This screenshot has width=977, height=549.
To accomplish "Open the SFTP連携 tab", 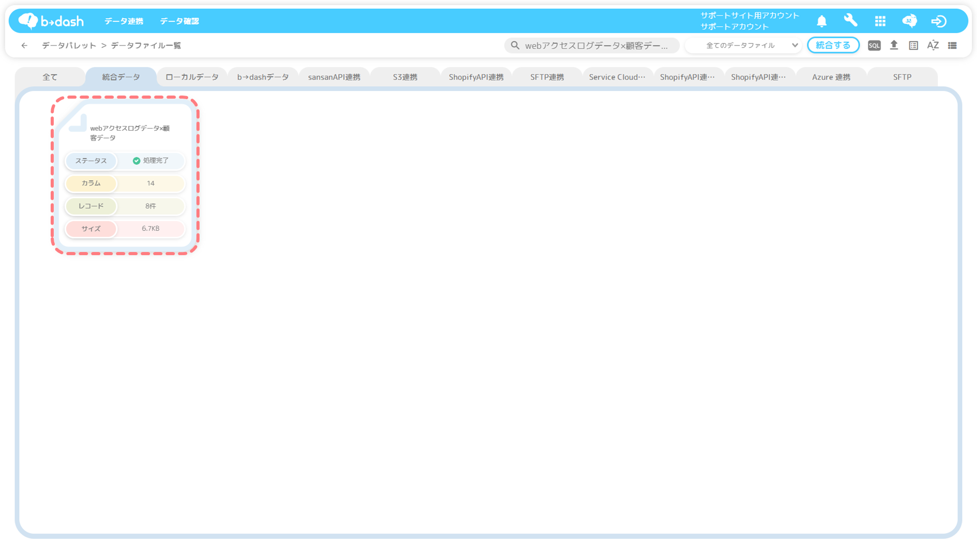I will pyautogui.click(x=547, y=77).
